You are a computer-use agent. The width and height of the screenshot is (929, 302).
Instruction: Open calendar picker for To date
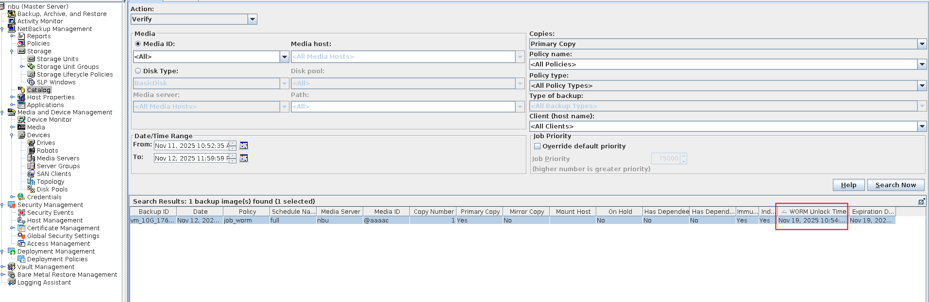[x=244, y=158]
